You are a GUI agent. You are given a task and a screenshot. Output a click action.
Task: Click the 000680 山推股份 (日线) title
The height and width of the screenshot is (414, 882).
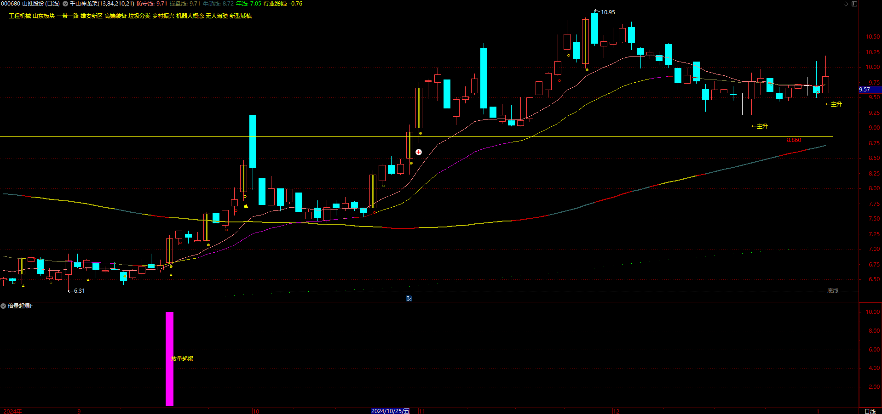click(x=30, y=4)
